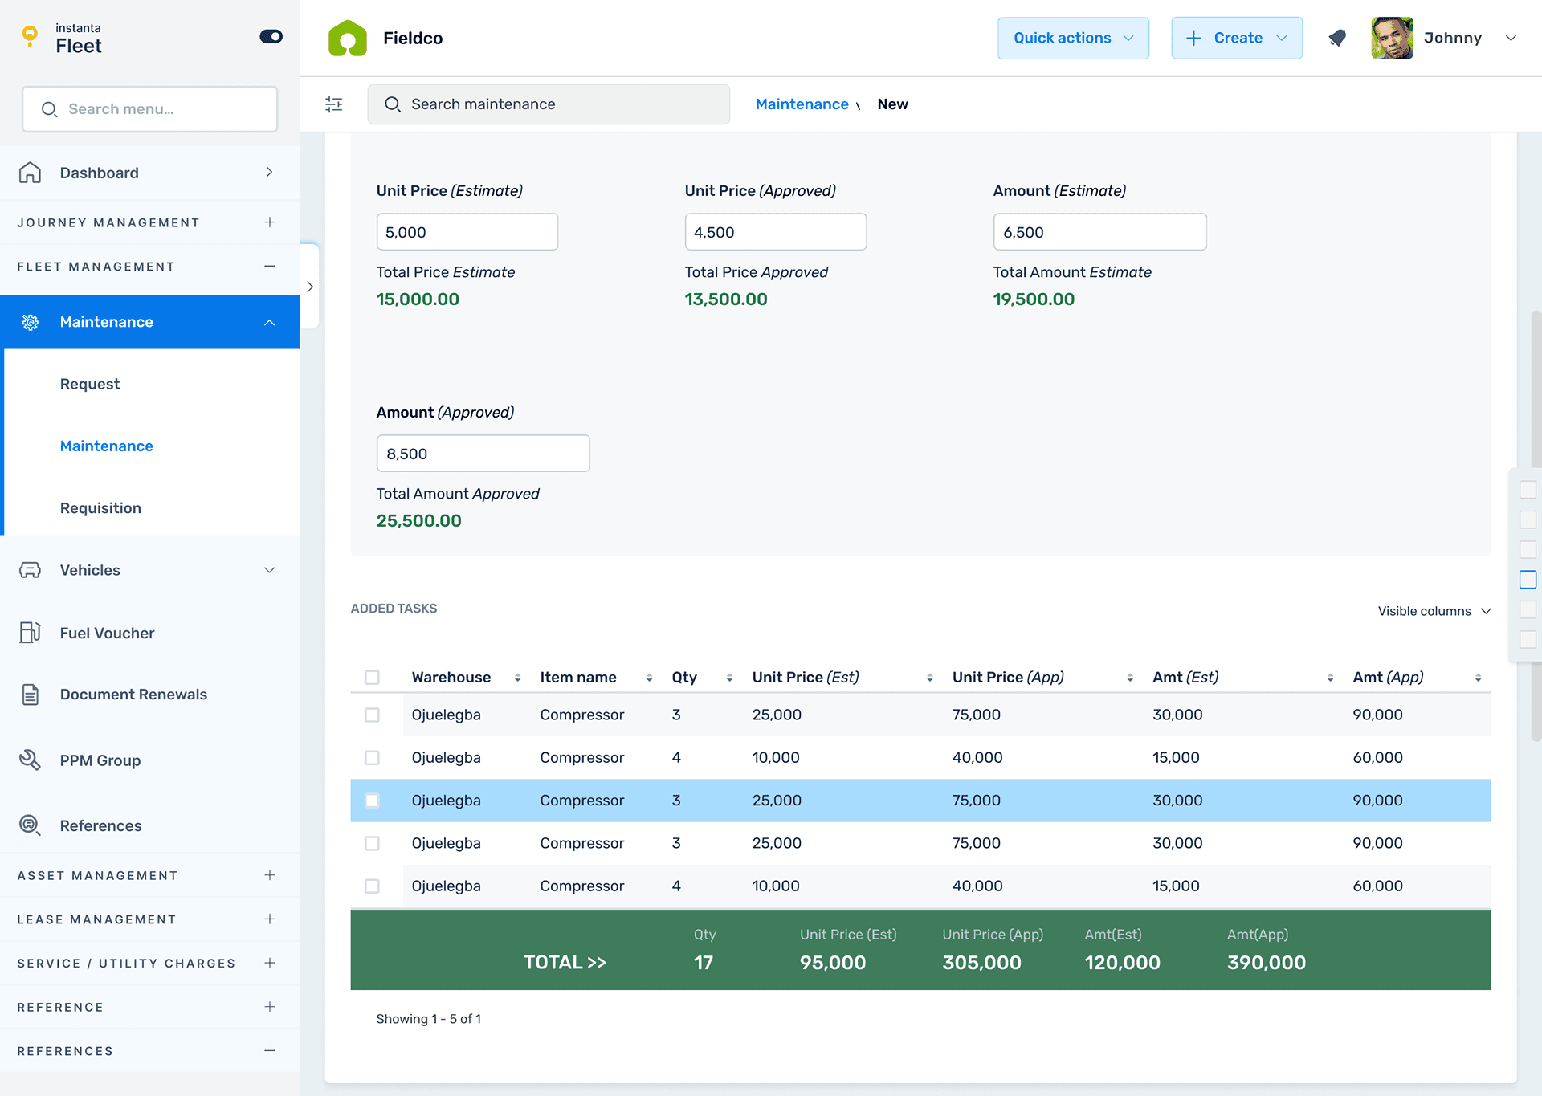The height and width of the screenshot is (1096, 1542).
Task: Click the References search icon
Action: click(x=30, y=825)
